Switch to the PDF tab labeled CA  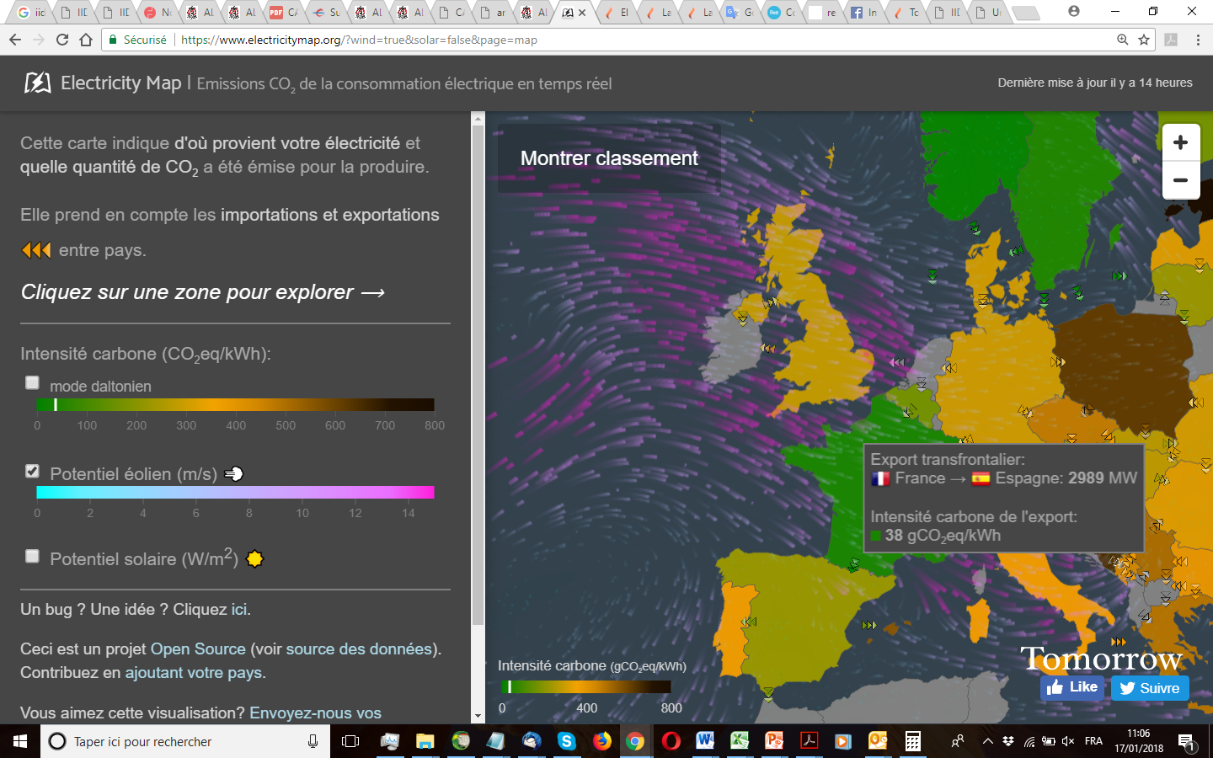point(283,12)
